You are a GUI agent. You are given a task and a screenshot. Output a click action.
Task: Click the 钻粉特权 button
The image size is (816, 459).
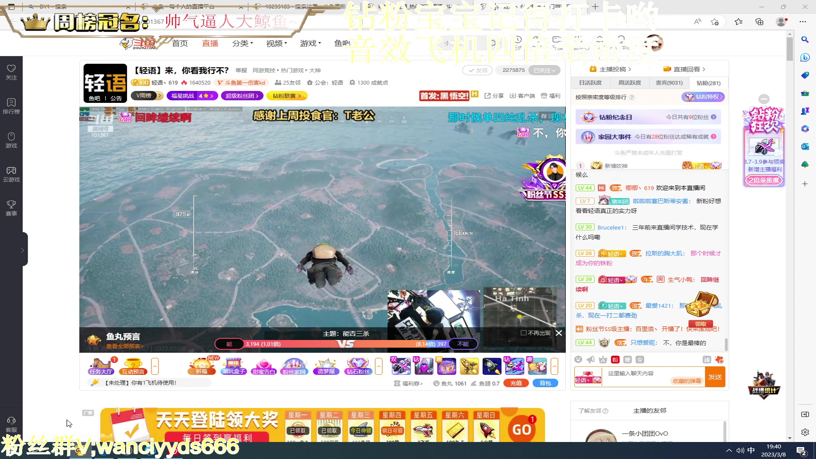point(703,97)
